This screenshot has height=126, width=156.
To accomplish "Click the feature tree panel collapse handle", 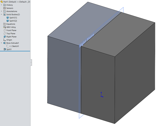I will click(x=31, y=62).
